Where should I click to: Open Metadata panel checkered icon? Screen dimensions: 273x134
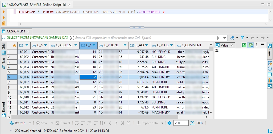click(270, 74)
